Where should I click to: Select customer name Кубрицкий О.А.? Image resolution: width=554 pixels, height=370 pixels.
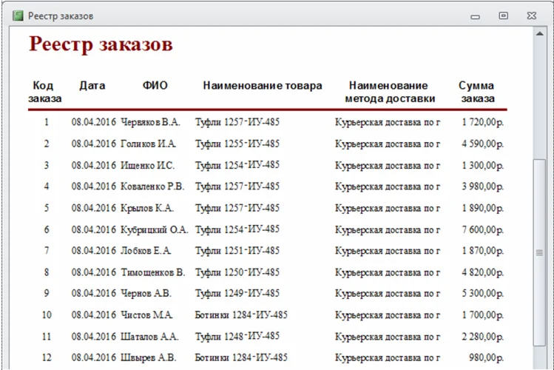tap(155, 229)
